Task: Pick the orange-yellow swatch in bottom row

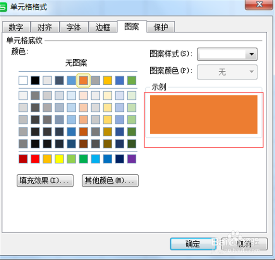Action: (x=47, y=159)
